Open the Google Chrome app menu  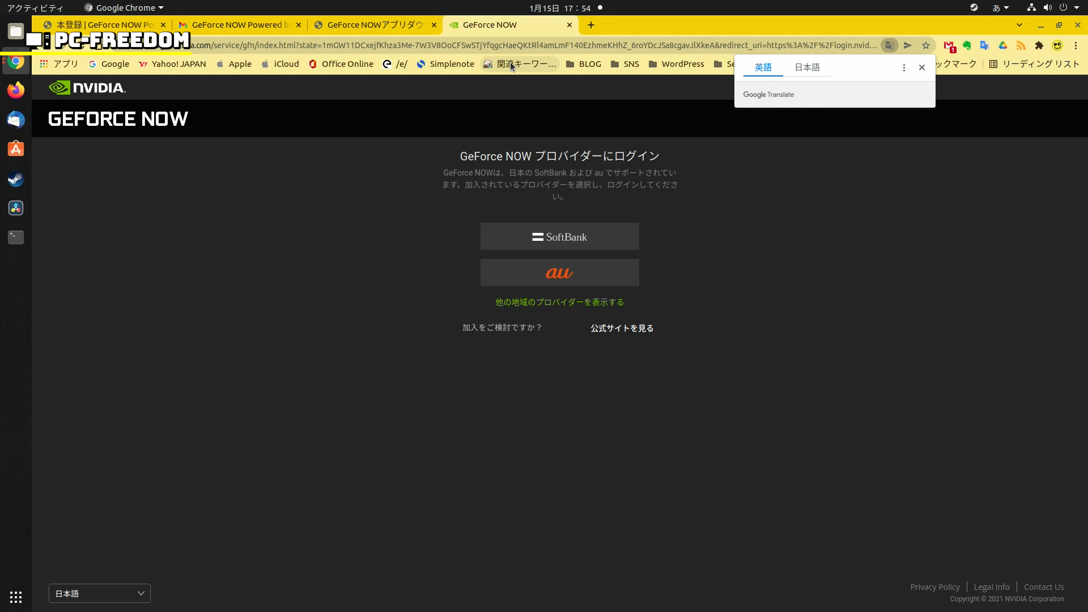tap(125, 8)
